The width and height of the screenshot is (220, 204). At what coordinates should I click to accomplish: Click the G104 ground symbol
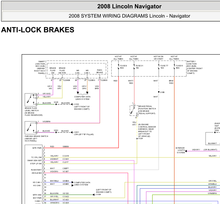click(x=94, y=194)
